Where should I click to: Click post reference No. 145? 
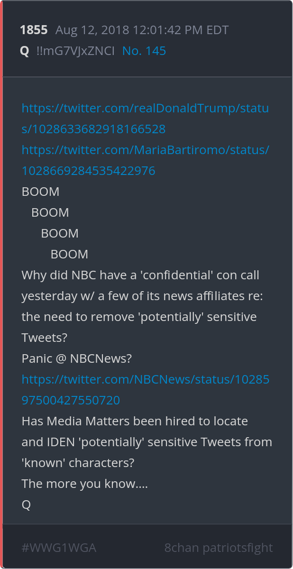144,51
